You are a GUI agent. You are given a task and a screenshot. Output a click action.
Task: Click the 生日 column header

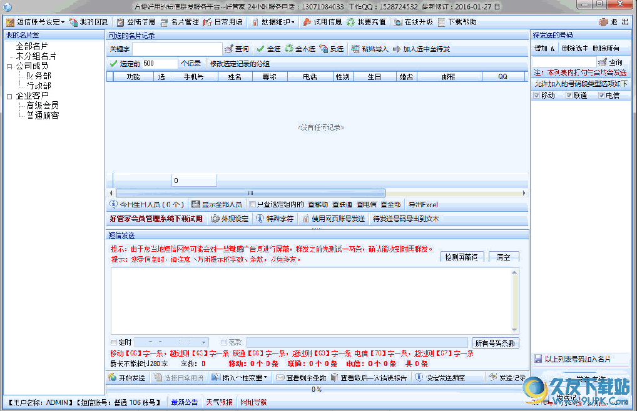374,77
